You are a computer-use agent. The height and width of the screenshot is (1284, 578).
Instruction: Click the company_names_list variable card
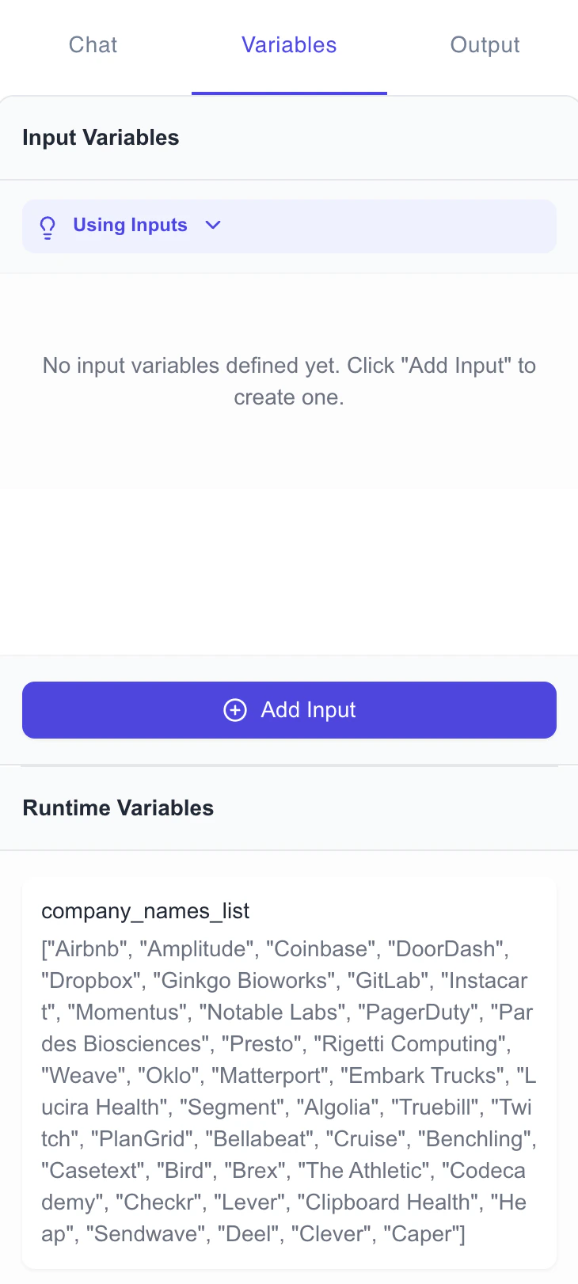tap(289, 1077)
